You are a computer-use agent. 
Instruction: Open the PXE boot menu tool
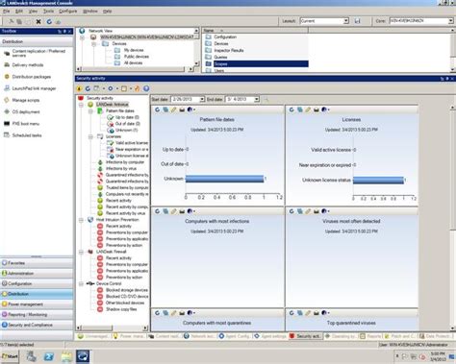(x=22, y=124)
